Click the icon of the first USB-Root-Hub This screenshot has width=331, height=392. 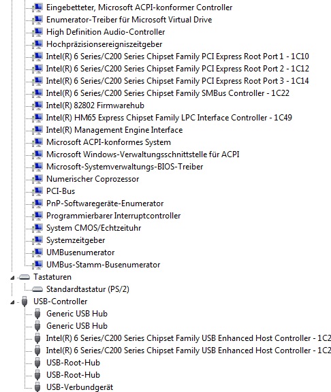coord(37,363)
